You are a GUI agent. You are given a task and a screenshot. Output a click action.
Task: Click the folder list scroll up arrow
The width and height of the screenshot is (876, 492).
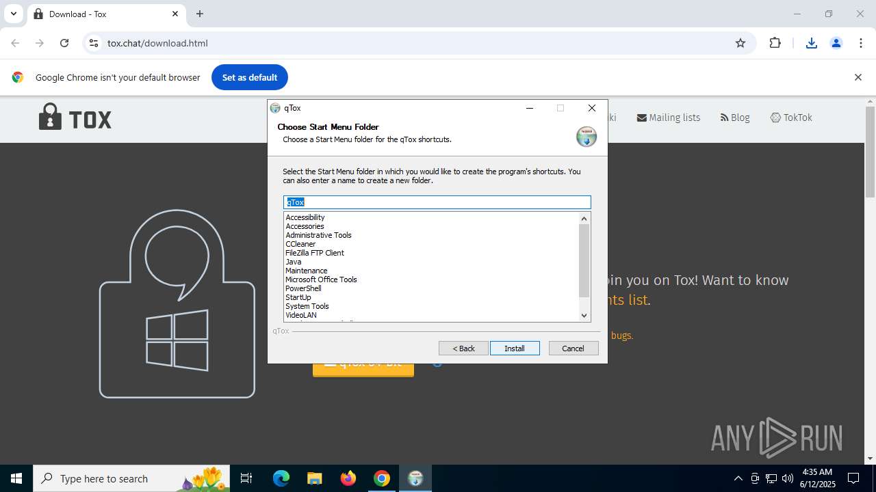(584, 219)
